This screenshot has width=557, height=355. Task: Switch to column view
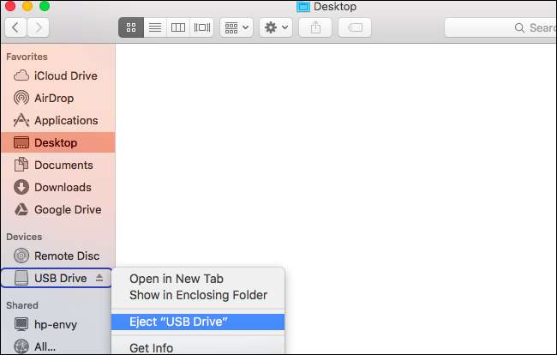coord(178,27)
